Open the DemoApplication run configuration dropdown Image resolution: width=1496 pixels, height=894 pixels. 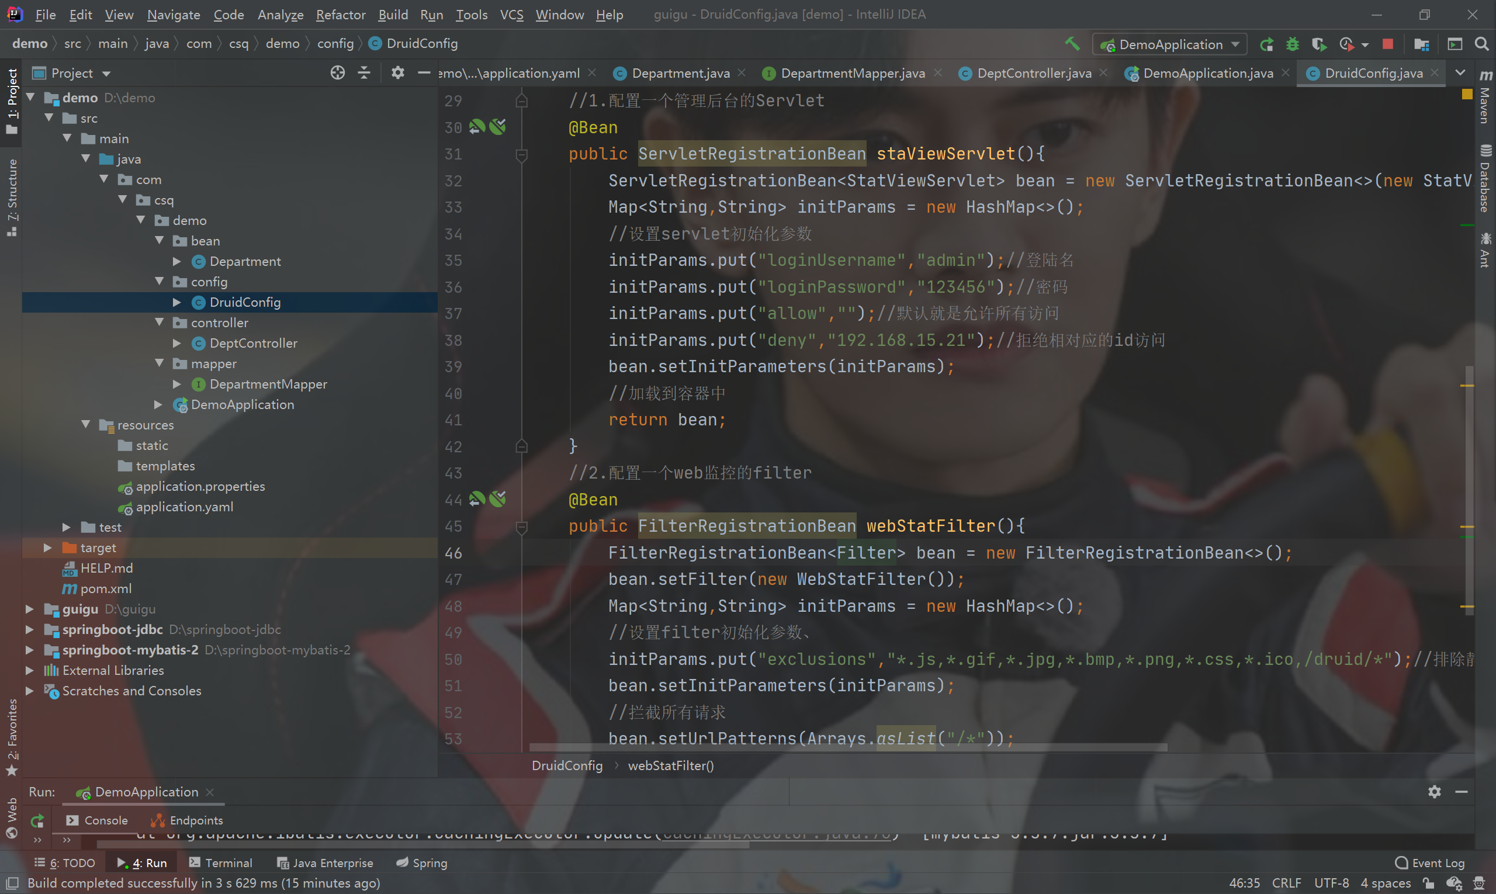tap(1170, 44)
